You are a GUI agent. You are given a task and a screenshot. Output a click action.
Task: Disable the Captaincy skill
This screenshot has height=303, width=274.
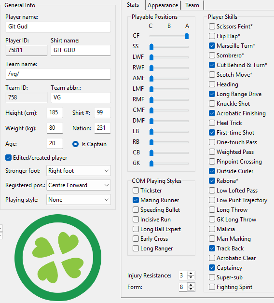point(212,268)
